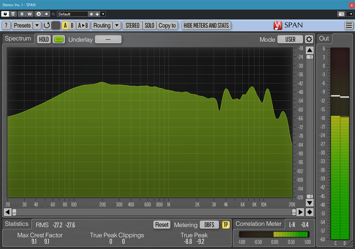Viewport: 355px width, 249px height.
Task: Click the upper handle of vertical range slider
Action: (309, 57)
